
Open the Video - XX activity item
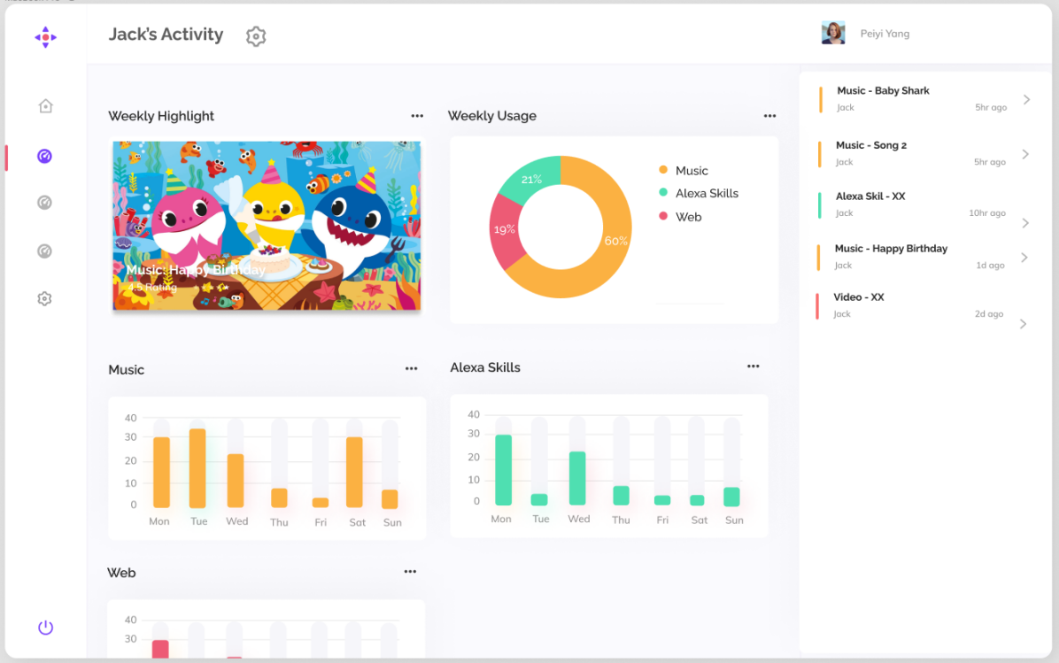tap(922, 306)
